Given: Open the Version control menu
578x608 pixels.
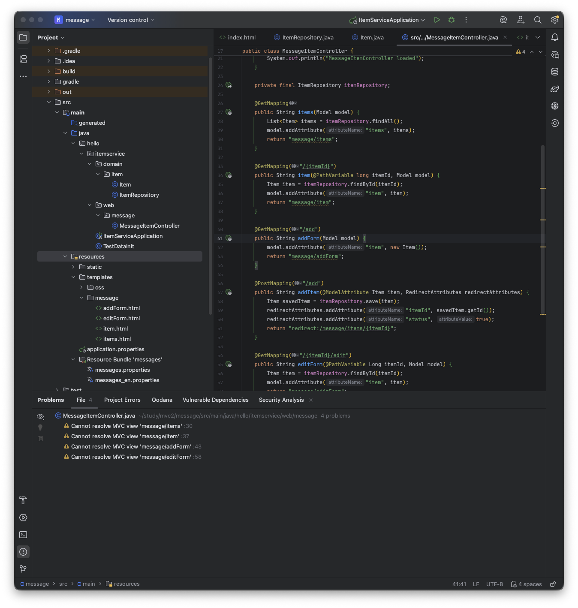Looking at the screenshot, I should click(130, 20).
